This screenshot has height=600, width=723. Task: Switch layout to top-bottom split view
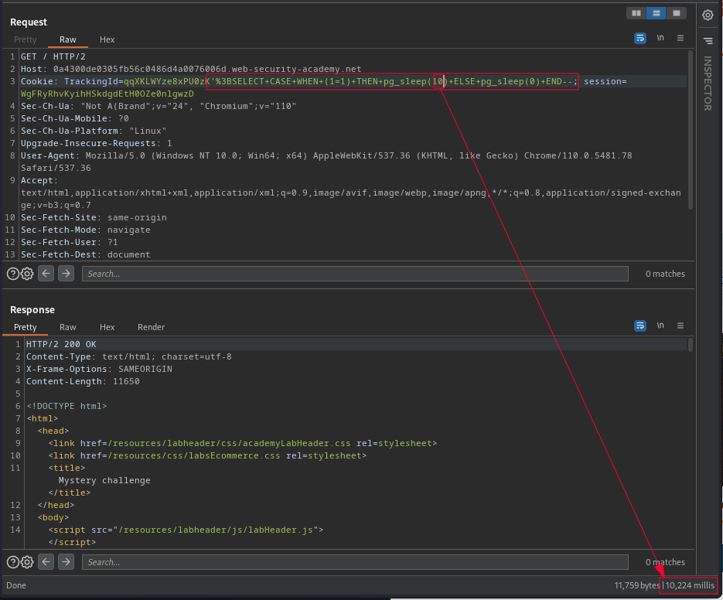tap(656, 13)
